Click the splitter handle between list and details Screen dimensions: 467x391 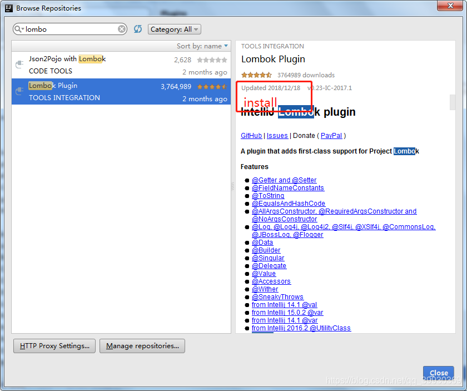(232, 186)
